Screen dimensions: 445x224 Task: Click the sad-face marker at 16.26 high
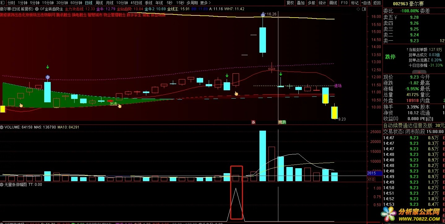point(263,14)
